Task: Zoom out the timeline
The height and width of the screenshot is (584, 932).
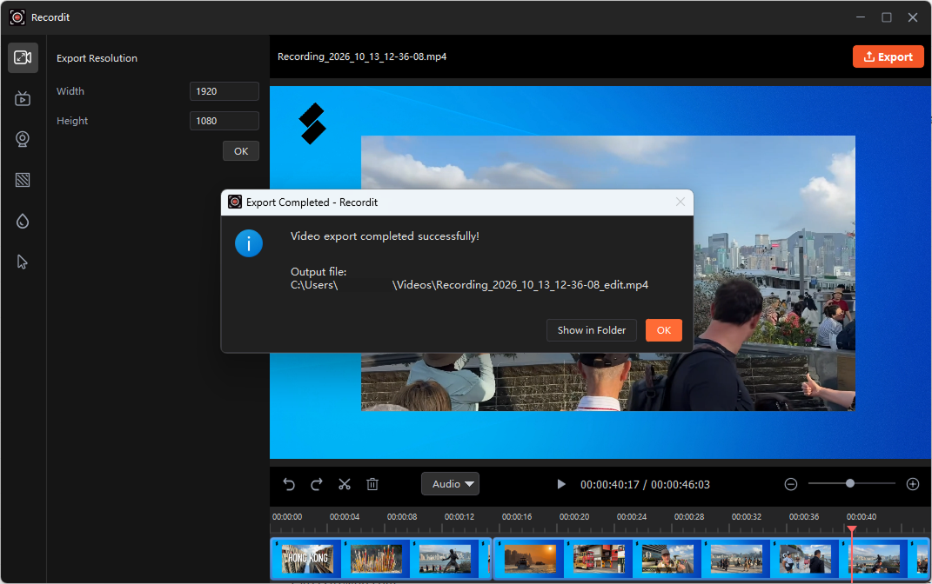Action: click(x=790, y=484)
